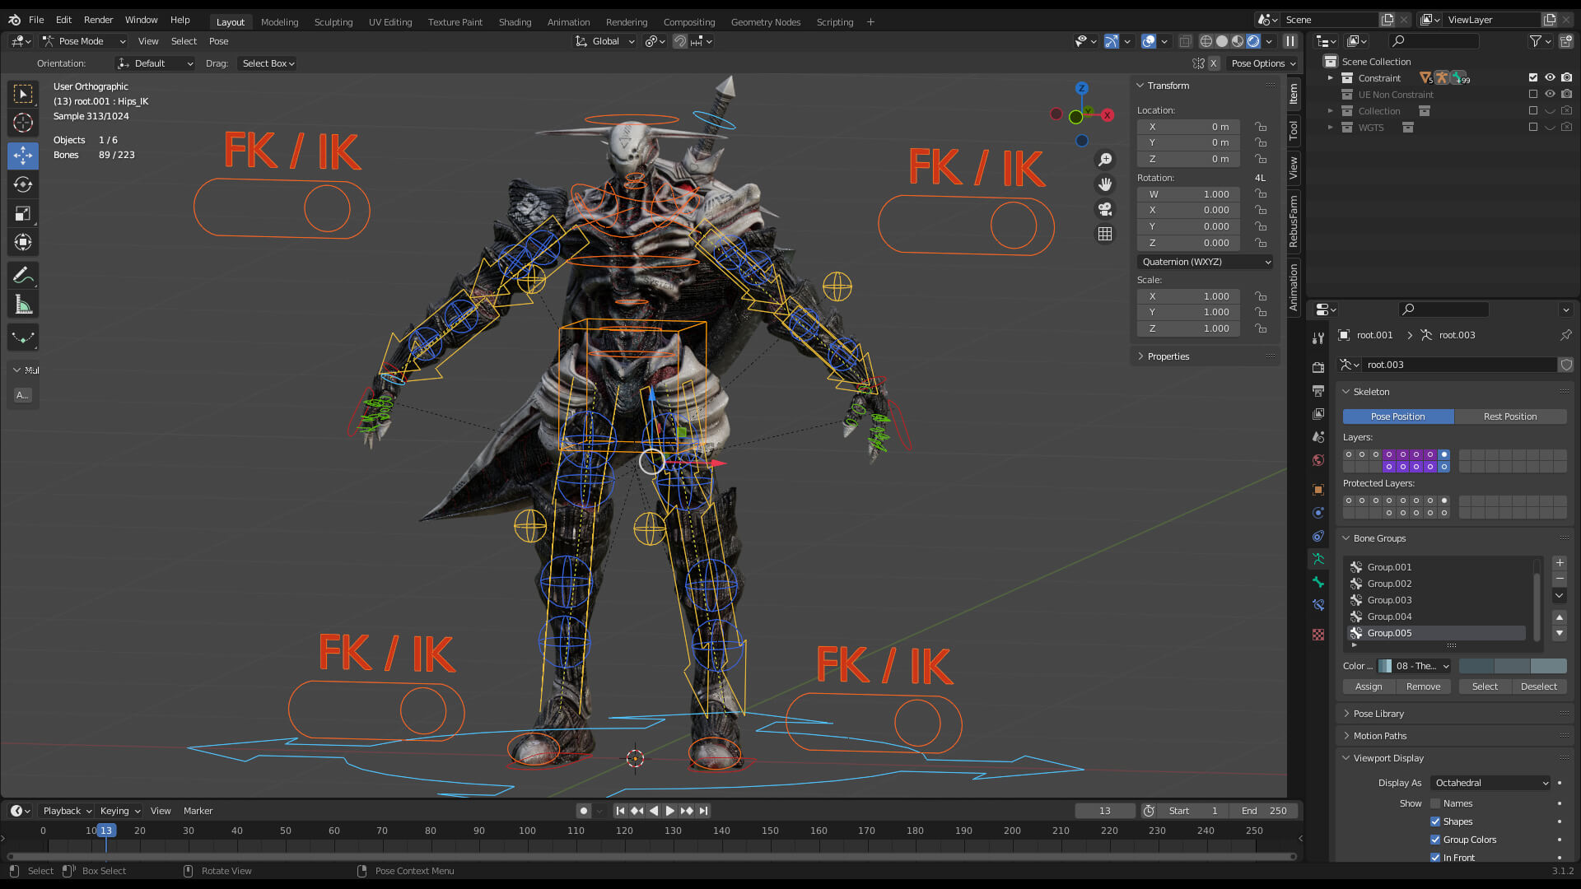This screenshot has height=889, width=1581.
Task: Switch to the Sculpting workspace tab
Action: tap(333, 22)
